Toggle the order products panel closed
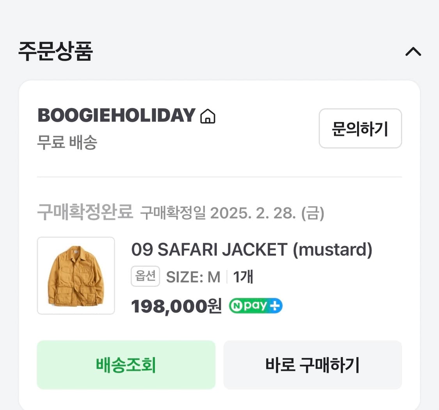439x410 pixels. click(413, 52)
